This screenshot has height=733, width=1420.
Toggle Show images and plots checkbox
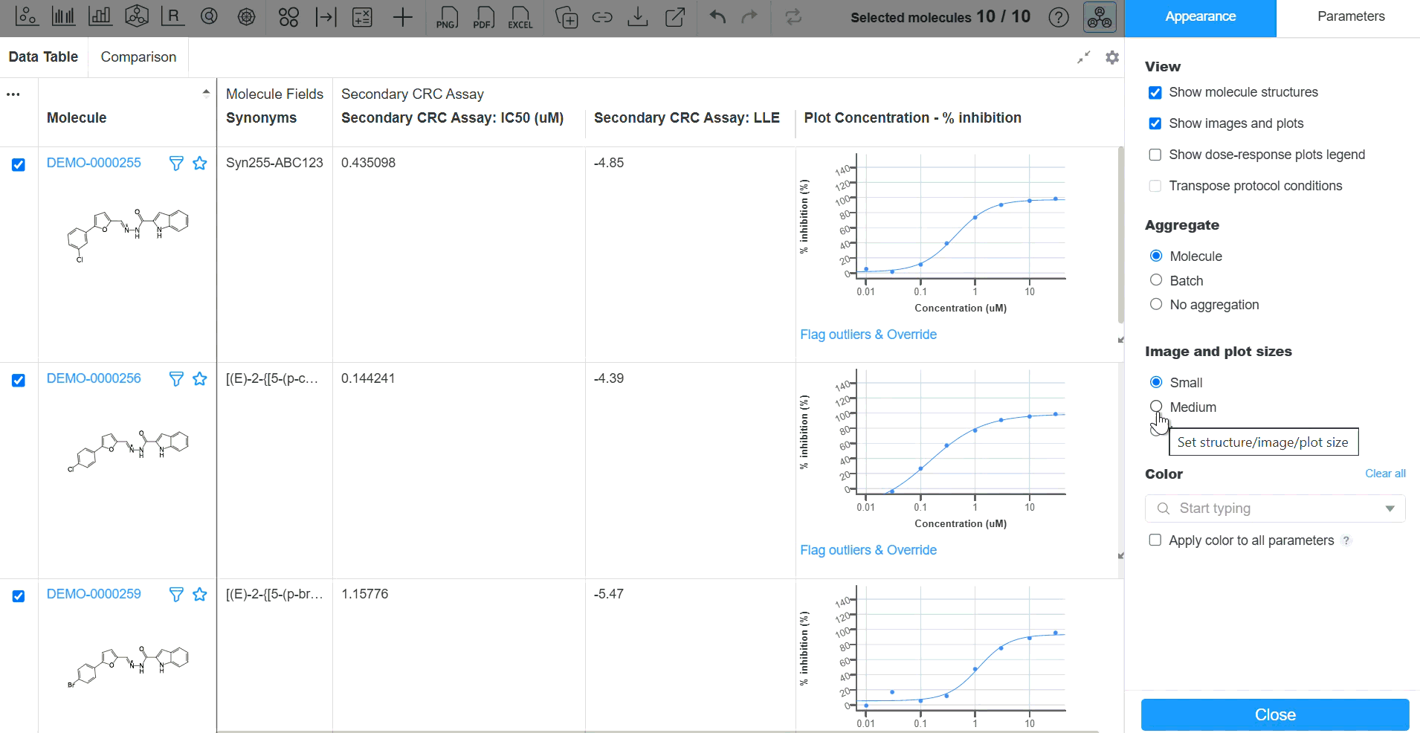pyautogui.click(x=1155, y=123)
